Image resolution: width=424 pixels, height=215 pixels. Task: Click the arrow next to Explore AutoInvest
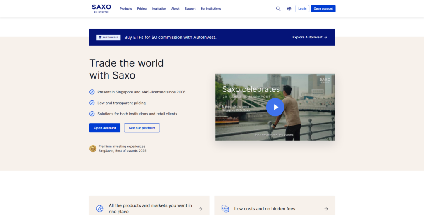pos(325,38)
